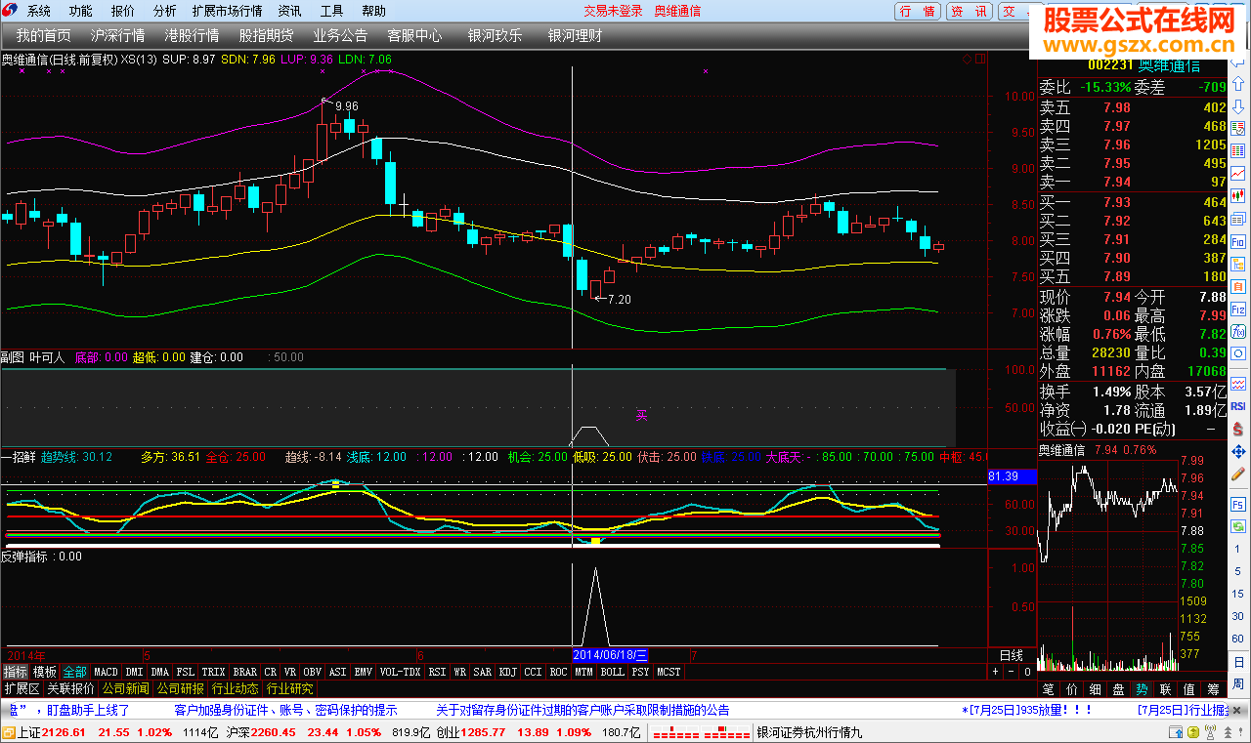This screenshot has height=743, width=1251.
Task: Zoom in chart with the + button
Action: coord(996,672)
